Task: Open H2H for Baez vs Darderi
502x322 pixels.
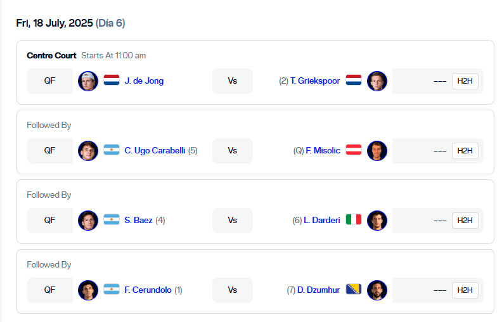Action: [465, 221]
